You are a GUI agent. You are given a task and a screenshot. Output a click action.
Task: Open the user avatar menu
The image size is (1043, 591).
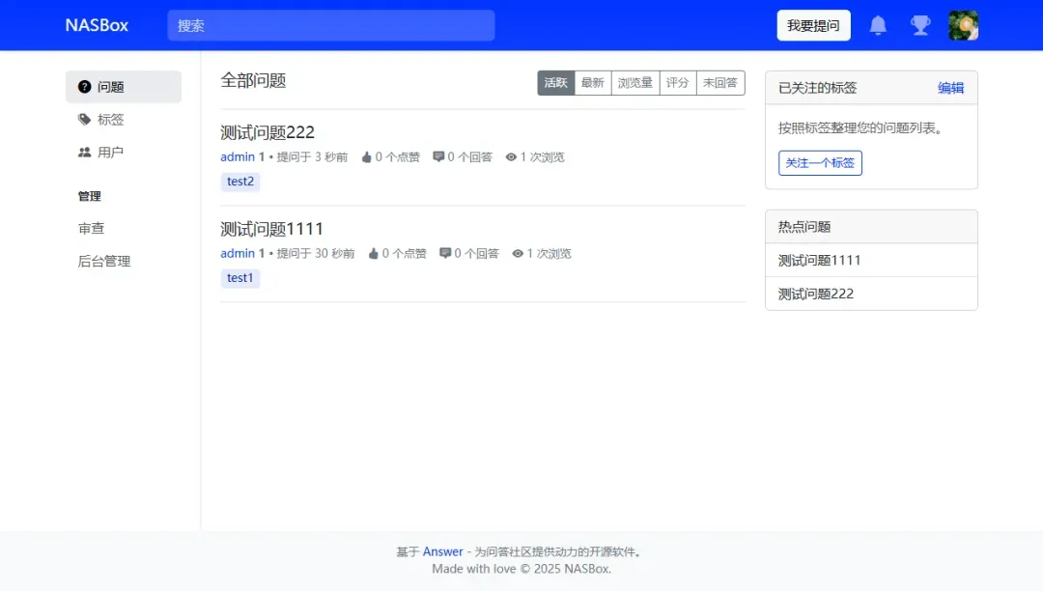[x=963, y=25]
